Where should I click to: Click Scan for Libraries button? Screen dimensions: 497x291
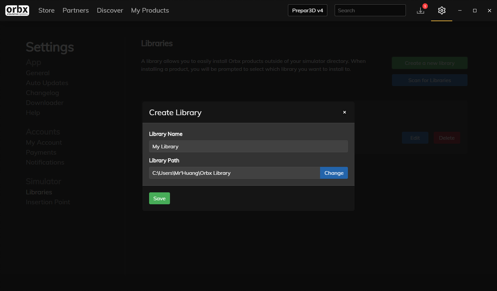[429, 80]
